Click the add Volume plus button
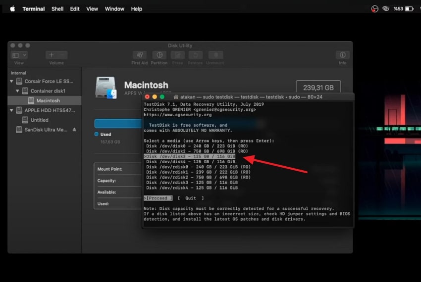 click(52, 55)
